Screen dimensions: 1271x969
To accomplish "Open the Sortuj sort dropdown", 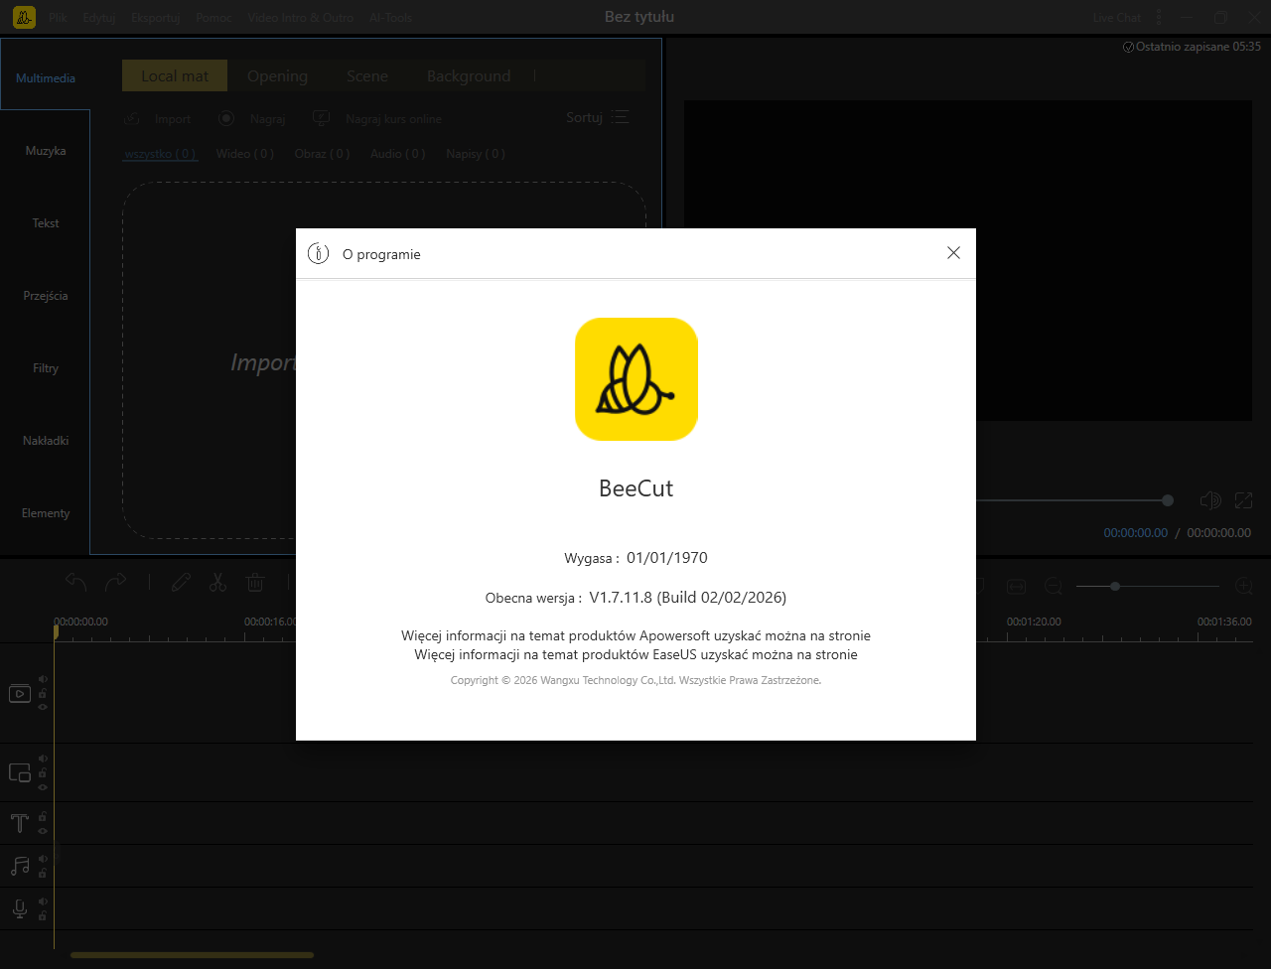I will point(598,117).
